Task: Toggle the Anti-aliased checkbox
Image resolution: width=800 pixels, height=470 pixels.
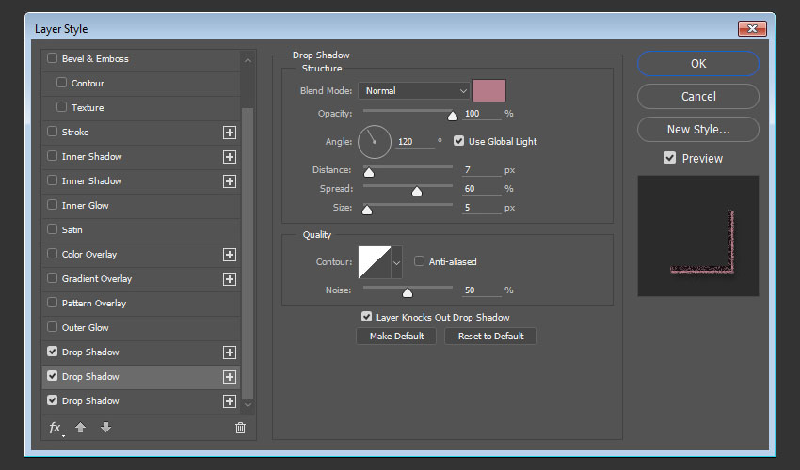Action: click(420, 261)
